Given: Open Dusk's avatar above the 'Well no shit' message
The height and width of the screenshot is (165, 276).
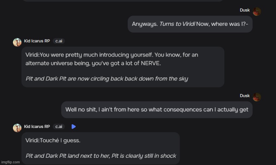Looking at the screenshot, I should [x=257, y=97].
